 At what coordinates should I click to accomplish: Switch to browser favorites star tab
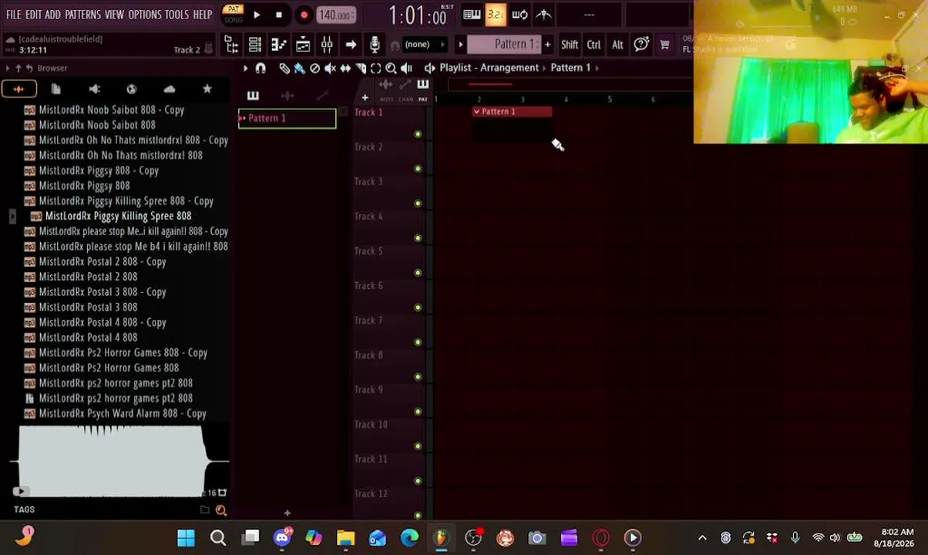pos(207,89)
